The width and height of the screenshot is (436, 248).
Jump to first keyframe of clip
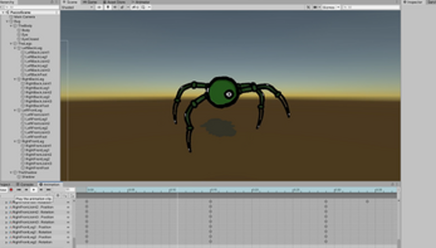[18, 190]
